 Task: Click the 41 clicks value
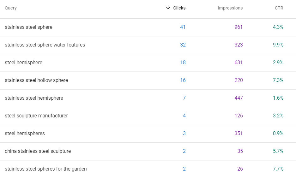tap(183, 27)
